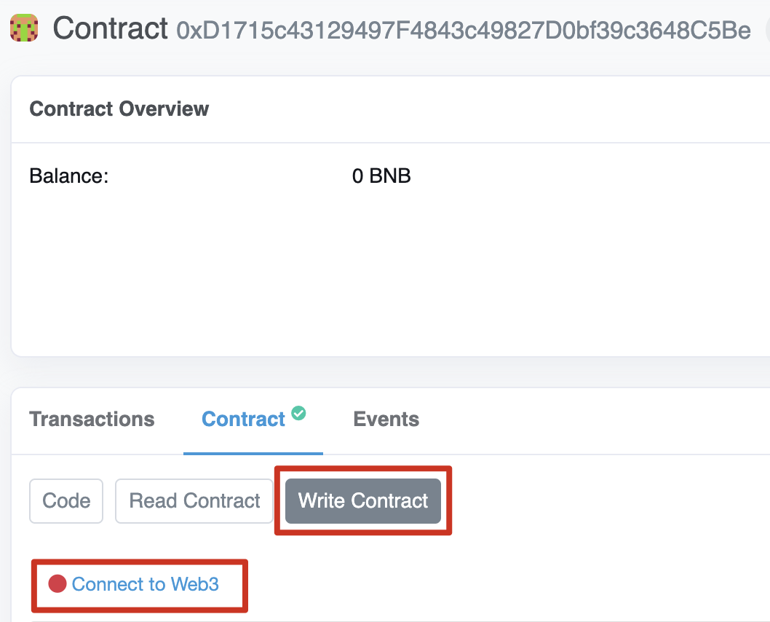Show the contract Code view
Screen dimensions: 770x622
pos(66,501)
